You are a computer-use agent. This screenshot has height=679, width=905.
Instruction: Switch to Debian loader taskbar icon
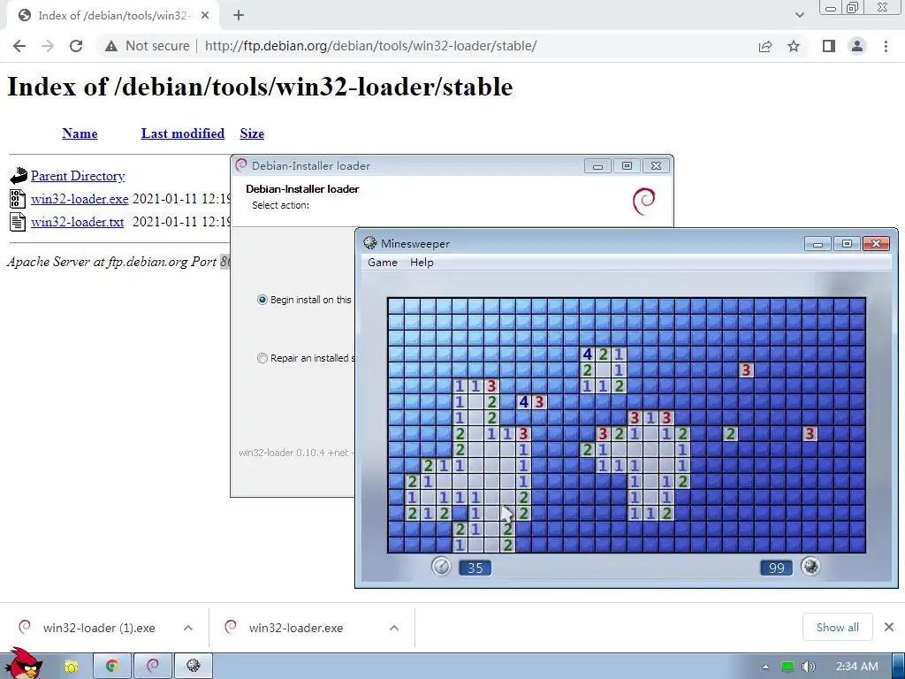153,667
